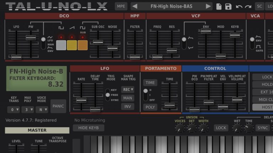Click No Microtuning label
Image resolution: width=273 pixels, height=153 pixels.
coord(90,120)
